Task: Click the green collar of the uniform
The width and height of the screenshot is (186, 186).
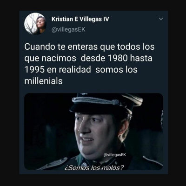Action: pos(80,160)
